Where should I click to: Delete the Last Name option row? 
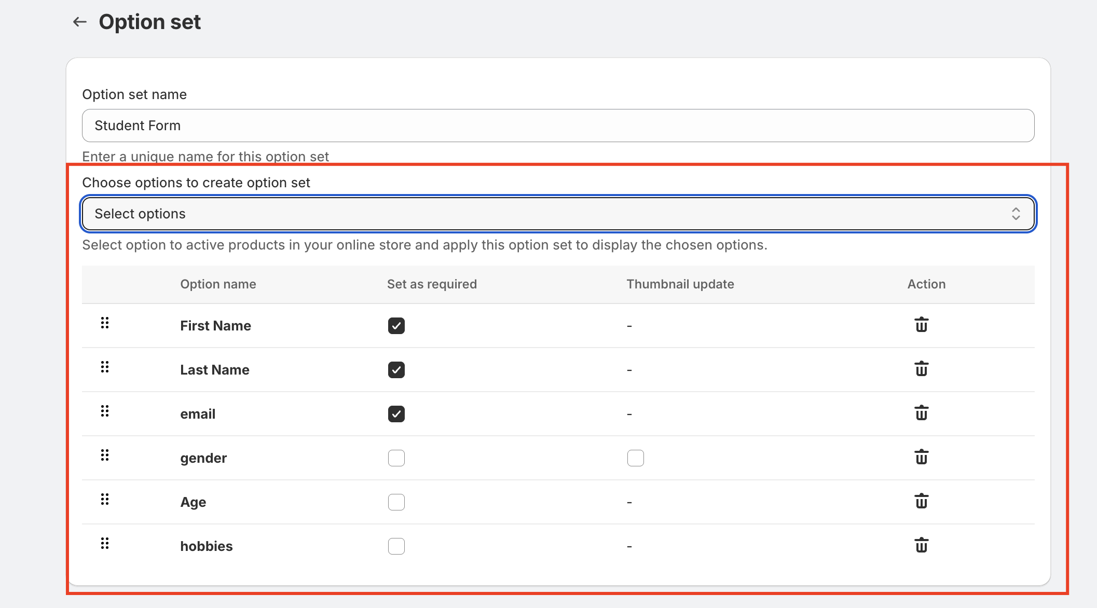[921, 369]
